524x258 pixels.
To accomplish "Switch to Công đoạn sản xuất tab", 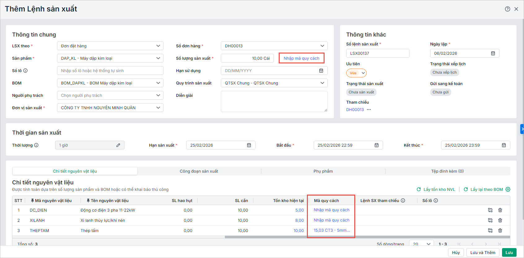I will [199, 171].
